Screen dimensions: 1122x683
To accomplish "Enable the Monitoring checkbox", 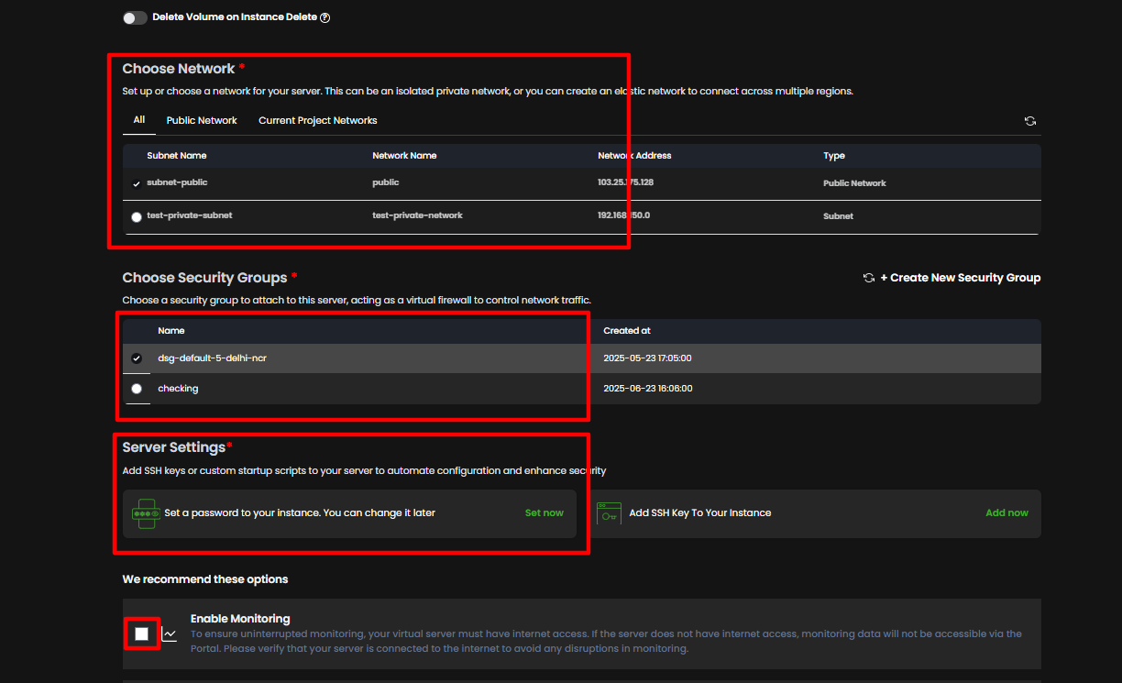I will pos(141,633).
